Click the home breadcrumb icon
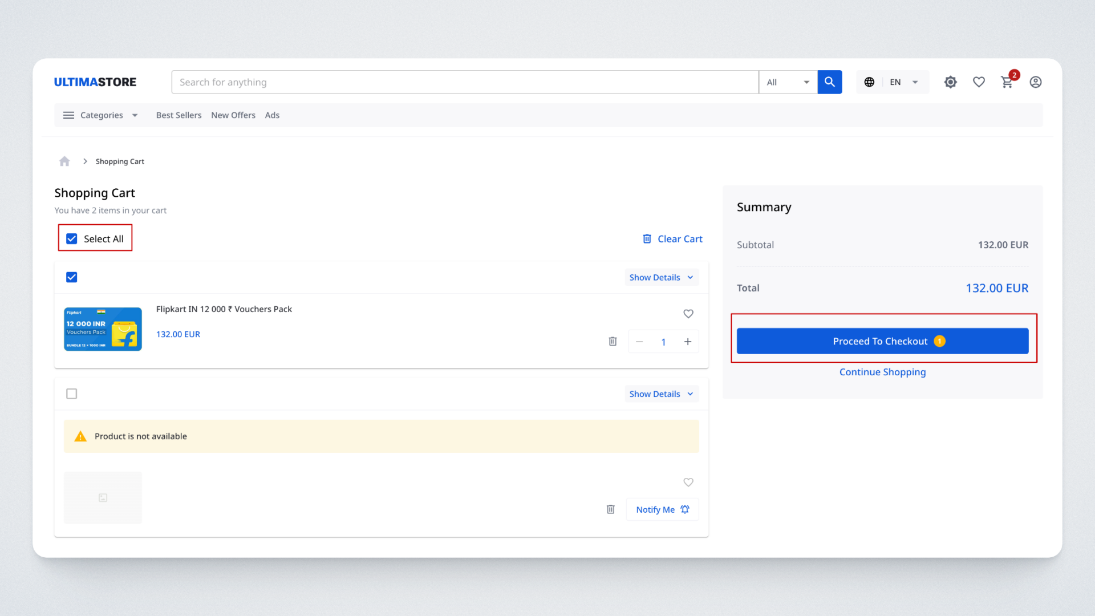Viewport: 1095px width, 616px height. point(64,161)
